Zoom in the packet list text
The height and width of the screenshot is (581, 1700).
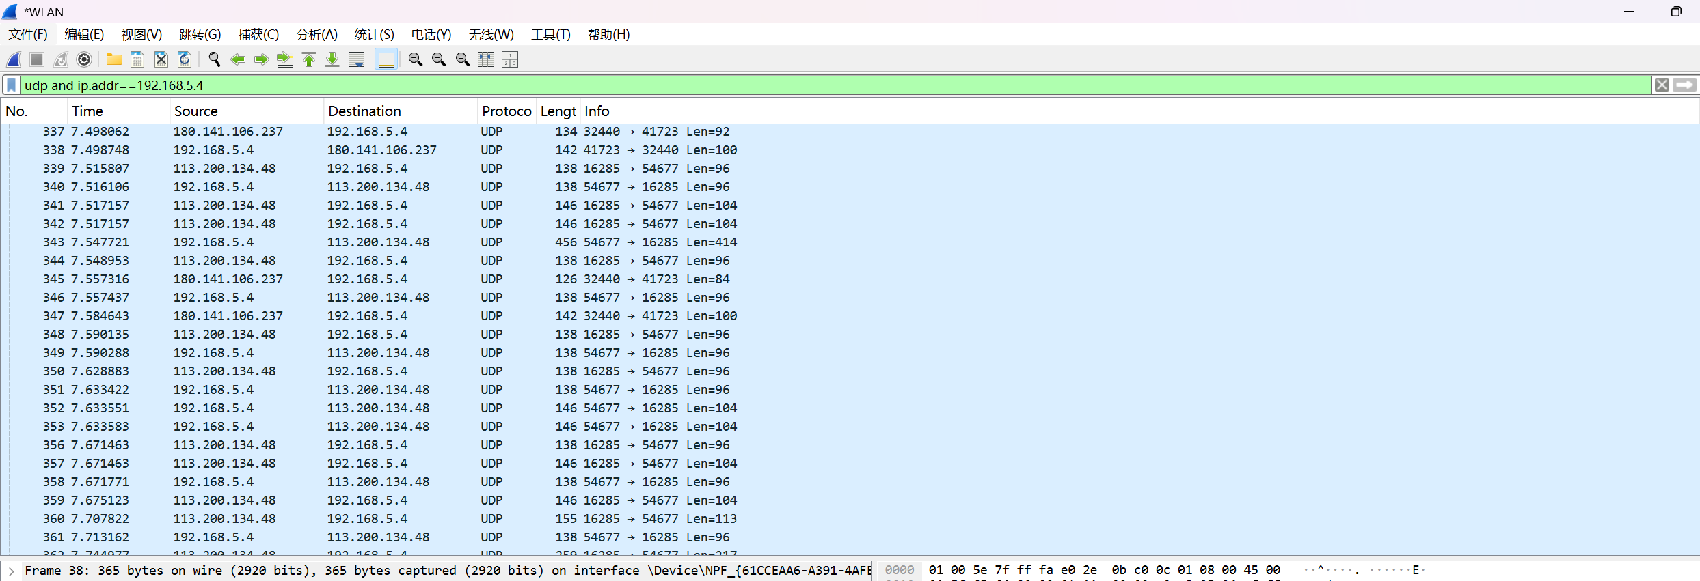pyautogui.click(x=415, y=59)
